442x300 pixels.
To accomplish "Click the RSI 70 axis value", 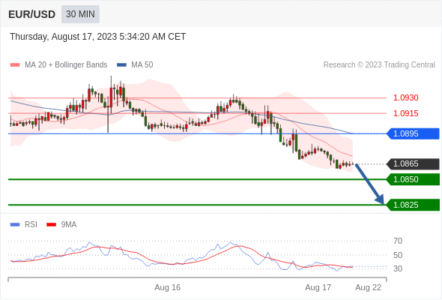I will pos(398,241).
